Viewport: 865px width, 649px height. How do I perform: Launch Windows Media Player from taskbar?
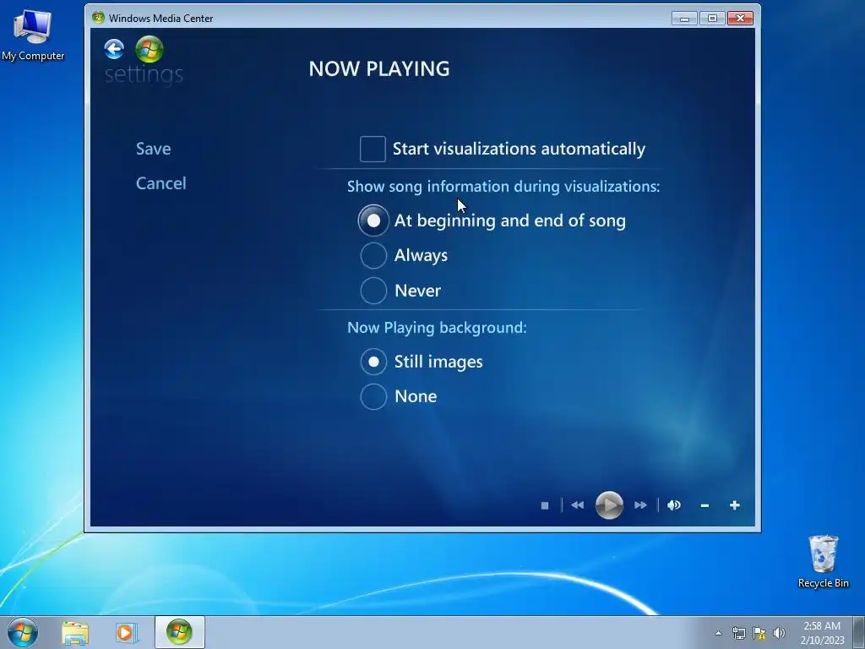pyautogui.click(x=126, y=633)
